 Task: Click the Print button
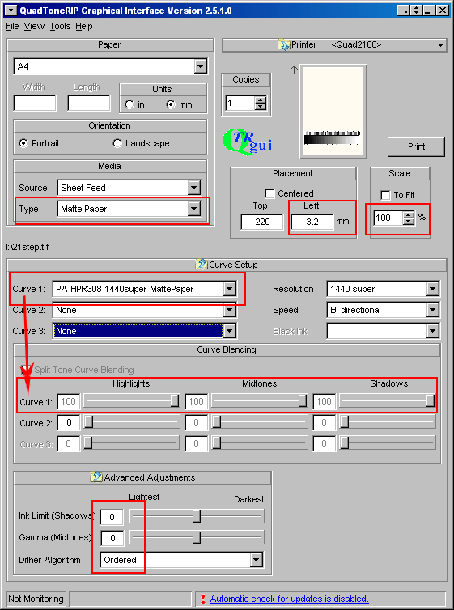click(x=416, y=146)
